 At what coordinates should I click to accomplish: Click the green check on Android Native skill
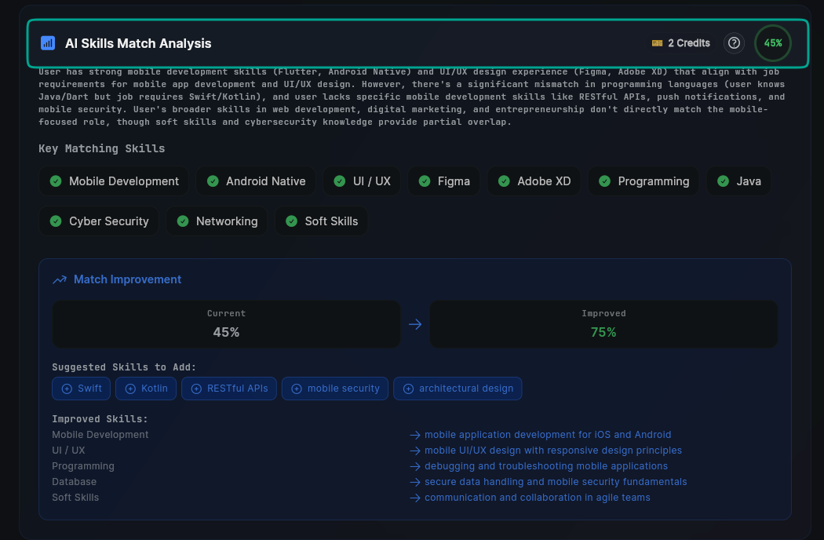(x=212, y=181)
